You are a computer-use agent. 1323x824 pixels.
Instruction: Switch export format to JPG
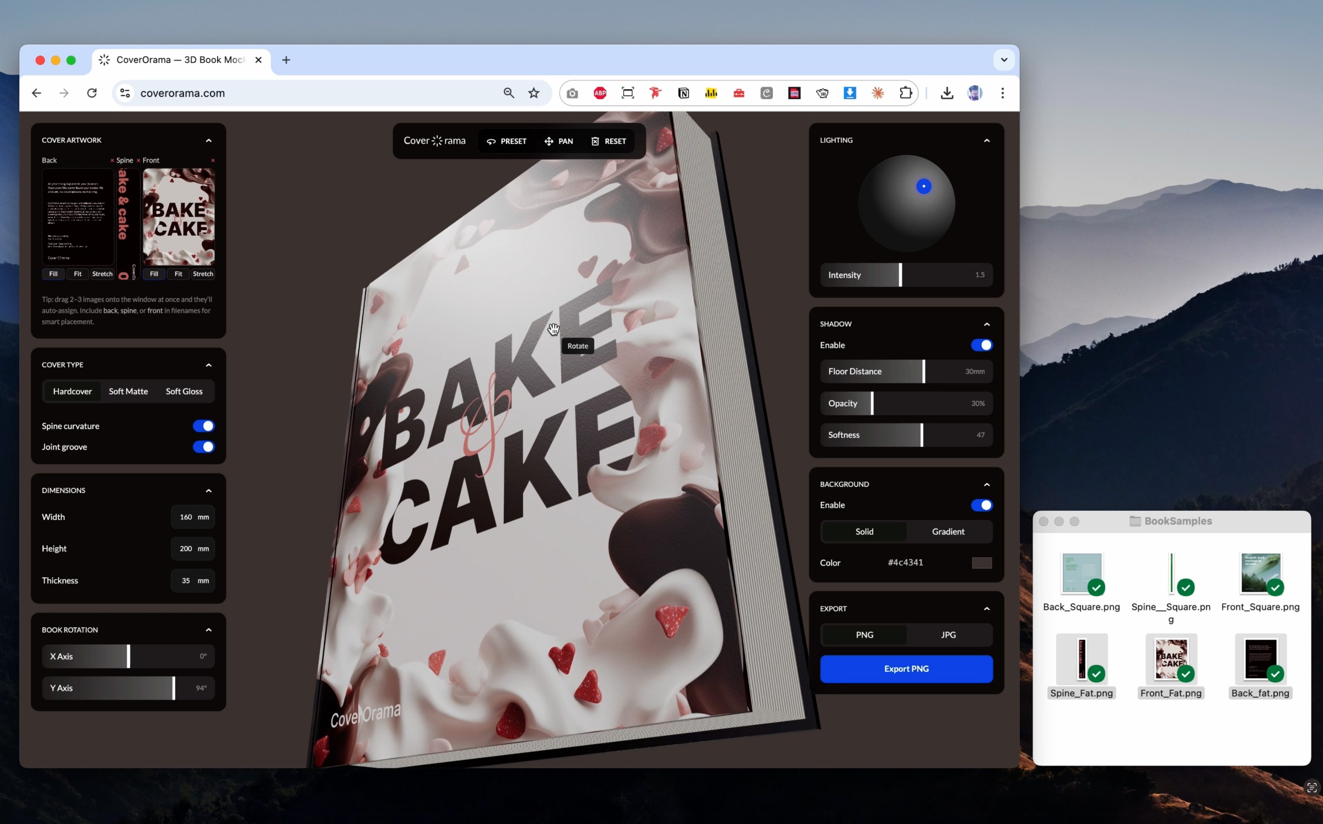tap(948, 635)
